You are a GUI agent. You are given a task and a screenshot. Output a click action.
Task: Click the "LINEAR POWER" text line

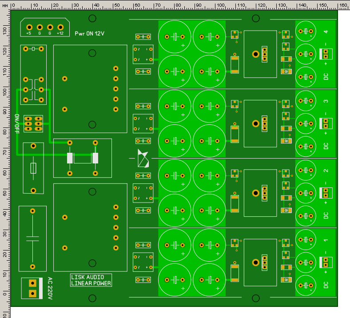(x=91, y=283)
